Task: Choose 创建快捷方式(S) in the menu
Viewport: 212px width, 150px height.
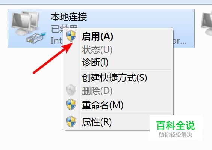Action: click(x=114, y=78)
